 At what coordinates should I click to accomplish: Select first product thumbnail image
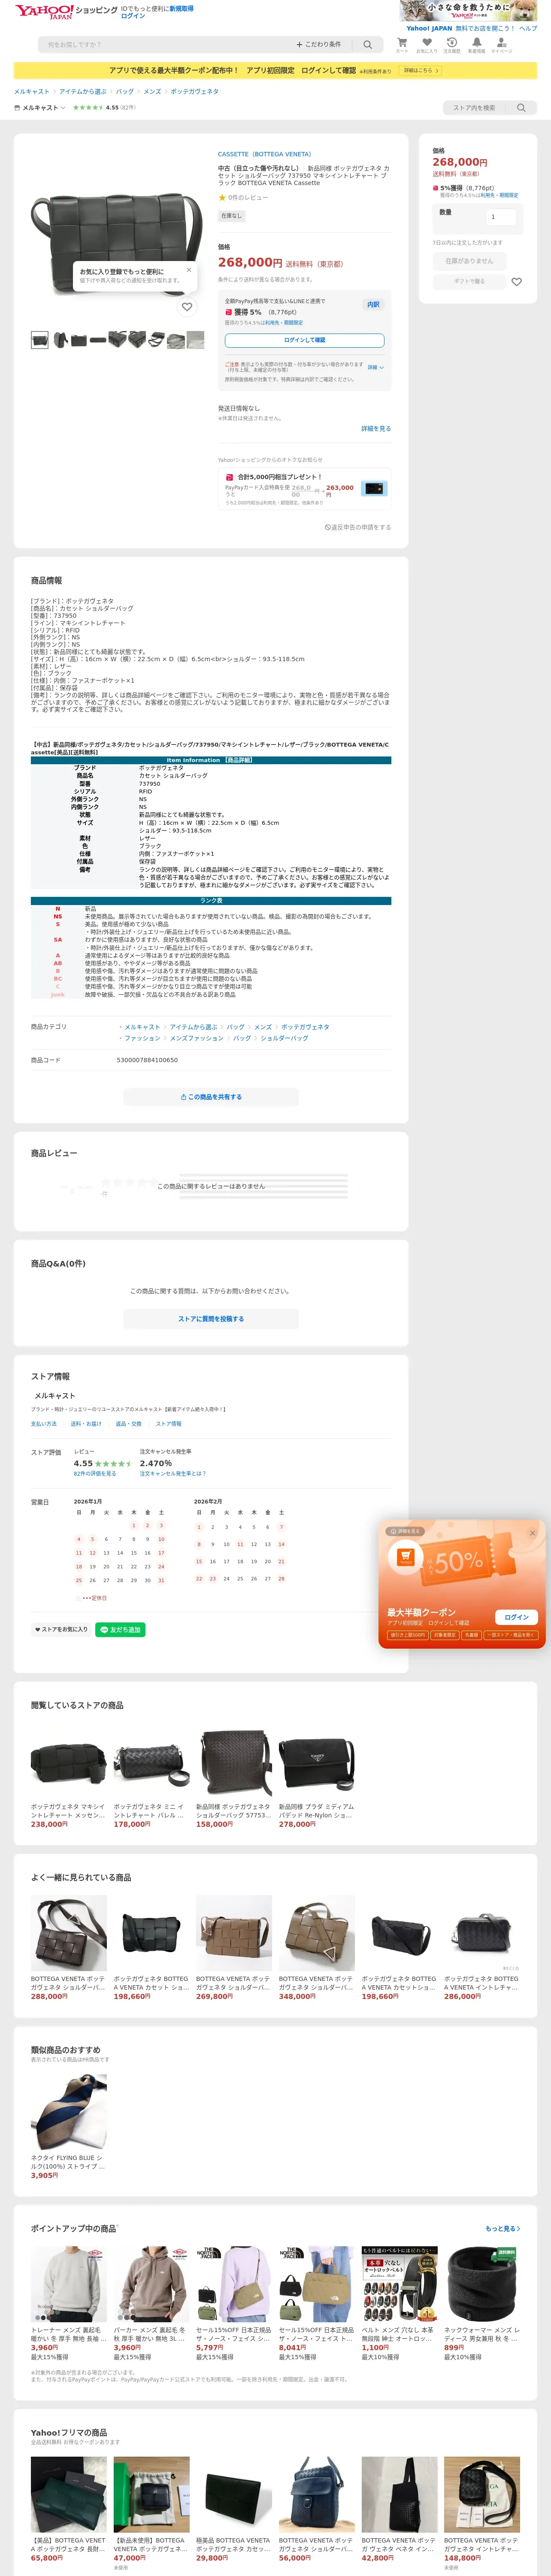[x=40, y=340]
